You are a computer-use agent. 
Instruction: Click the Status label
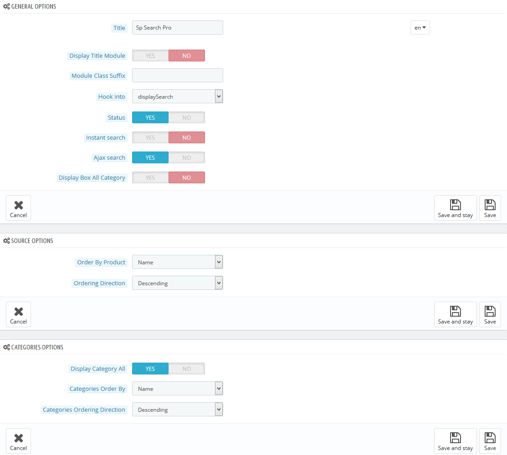(x=117, y=118)
